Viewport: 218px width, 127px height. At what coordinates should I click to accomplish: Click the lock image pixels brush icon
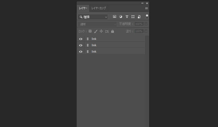[96, 31]
